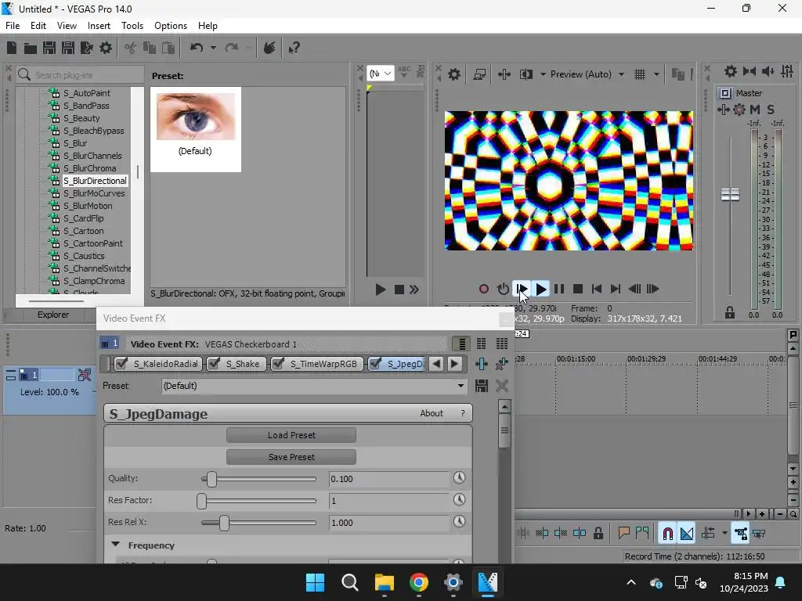802x601 pixels.
Task: Toggle split screen view icon in preview
Action: point(526,74)
